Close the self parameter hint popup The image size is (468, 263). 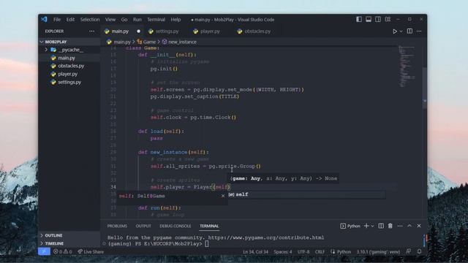[223, 196]
